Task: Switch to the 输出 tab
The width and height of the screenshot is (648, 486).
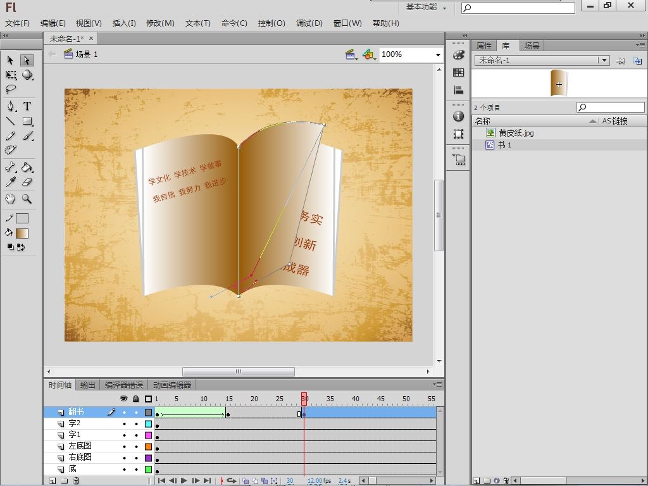Action: (87, 385)
